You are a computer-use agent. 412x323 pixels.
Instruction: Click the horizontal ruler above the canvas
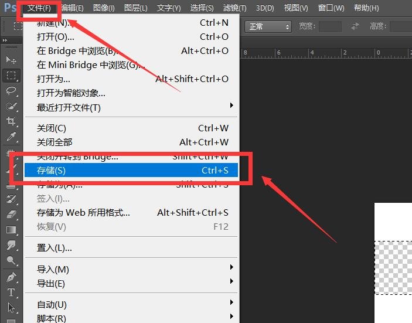326,53
